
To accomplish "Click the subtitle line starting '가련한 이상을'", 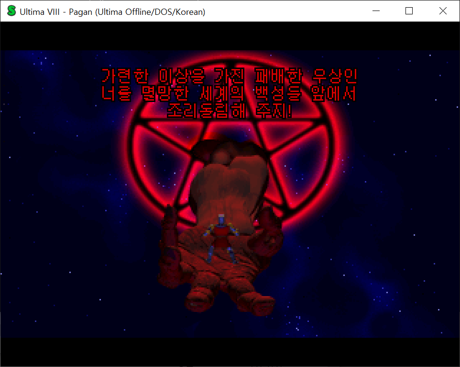I will click(x=229, y=76).
